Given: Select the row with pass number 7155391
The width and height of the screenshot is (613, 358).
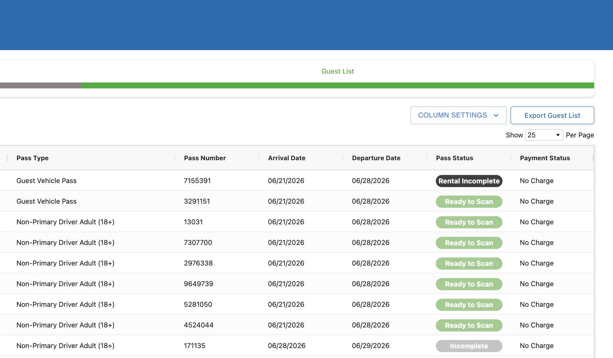Looking at the screenshot, I should coord(297,180).
